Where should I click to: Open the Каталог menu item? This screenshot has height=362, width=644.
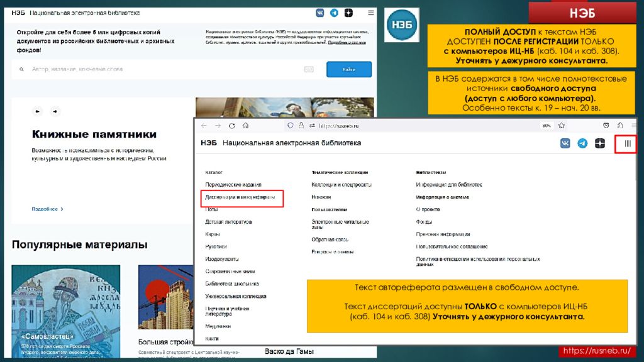[214, 172]
